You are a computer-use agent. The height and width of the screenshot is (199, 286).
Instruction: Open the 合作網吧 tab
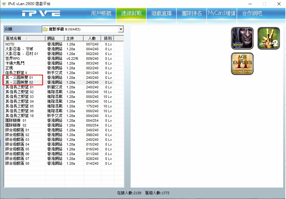pos(252,13)
